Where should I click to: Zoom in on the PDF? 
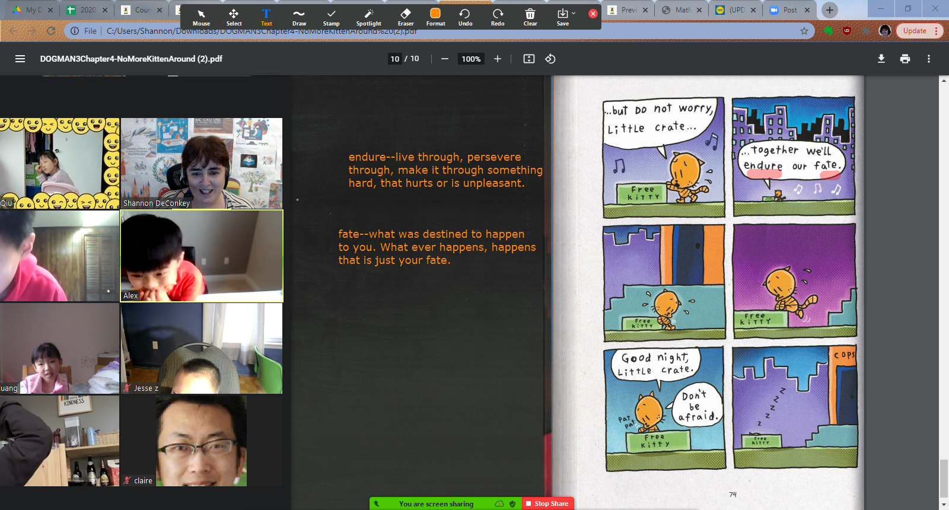pos(498,59)
